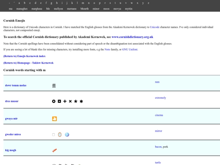Image resolution: width=220 pixels, height=165 pixels.
Task: Jump to letter 'h' in the alphabet bar
Action: pos(57,3)
